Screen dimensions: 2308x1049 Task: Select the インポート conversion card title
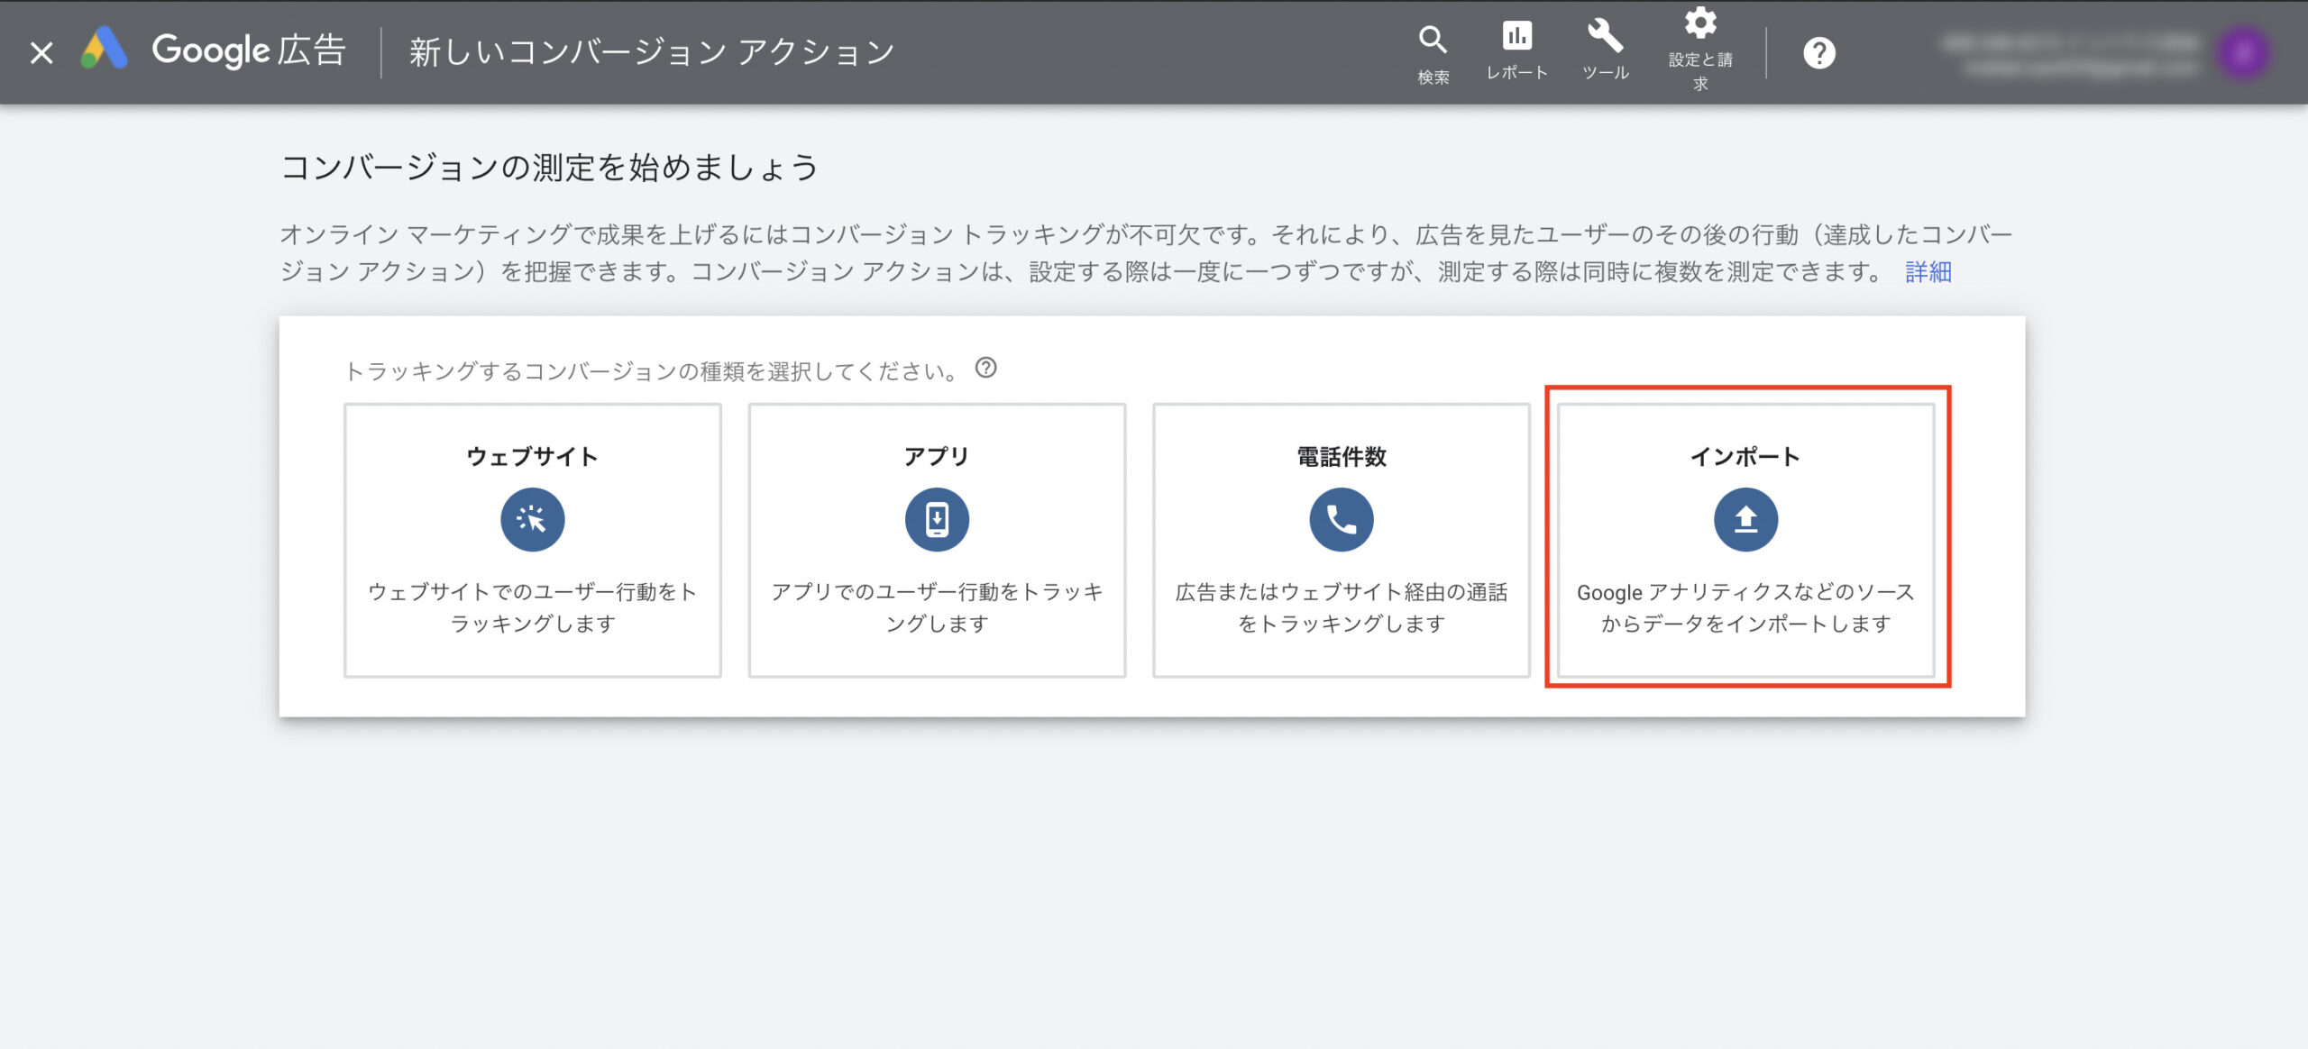(x=1745, y=456)
